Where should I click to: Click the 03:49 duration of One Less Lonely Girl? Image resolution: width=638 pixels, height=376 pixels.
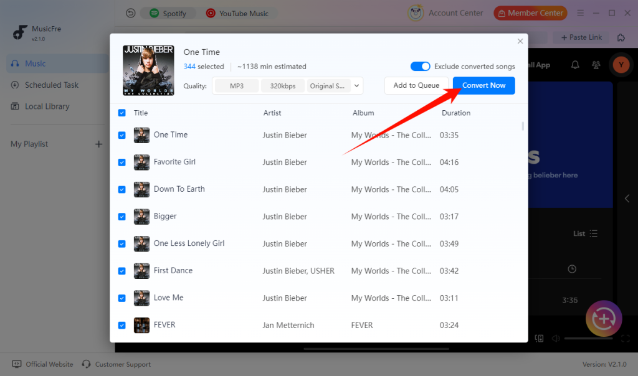tap(449, 244)
